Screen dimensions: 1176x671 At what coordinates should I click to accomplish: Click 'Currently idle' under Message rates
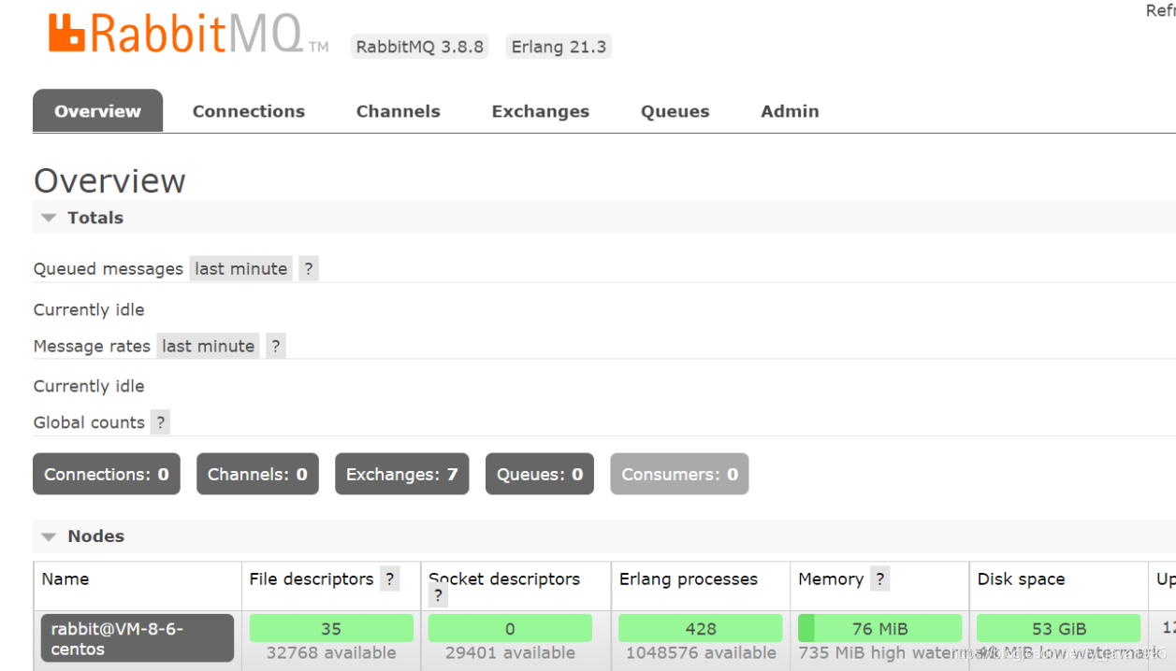(89, 387)
